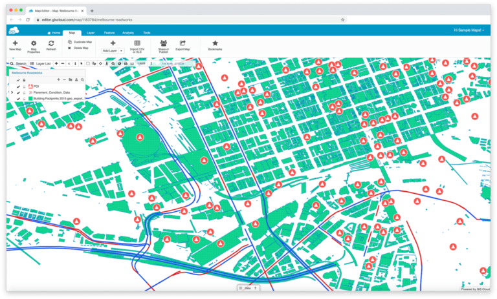Open the Add Layer dropdown arrow
The width and height of the screenshot is (497, 299).
121,50
